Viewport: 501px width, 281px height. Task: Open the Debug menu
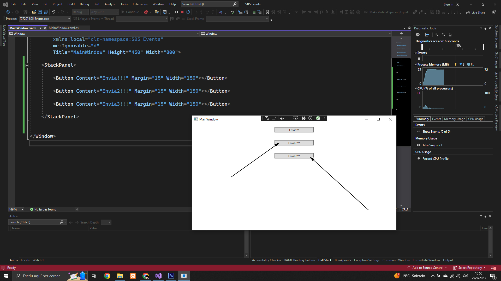click(84, 4)
